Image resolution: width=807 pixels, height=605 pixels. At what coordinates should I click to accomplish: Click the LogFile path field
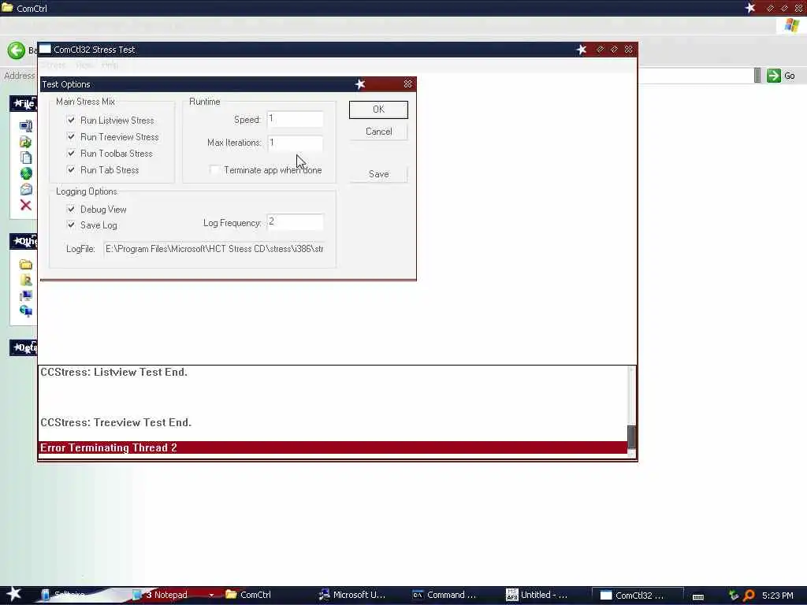click(214, 249)
